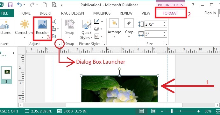Image resolution: width=220 pixels, height=115 pixels.
Task: Open the Arrange menu
Action: (114, 29)
